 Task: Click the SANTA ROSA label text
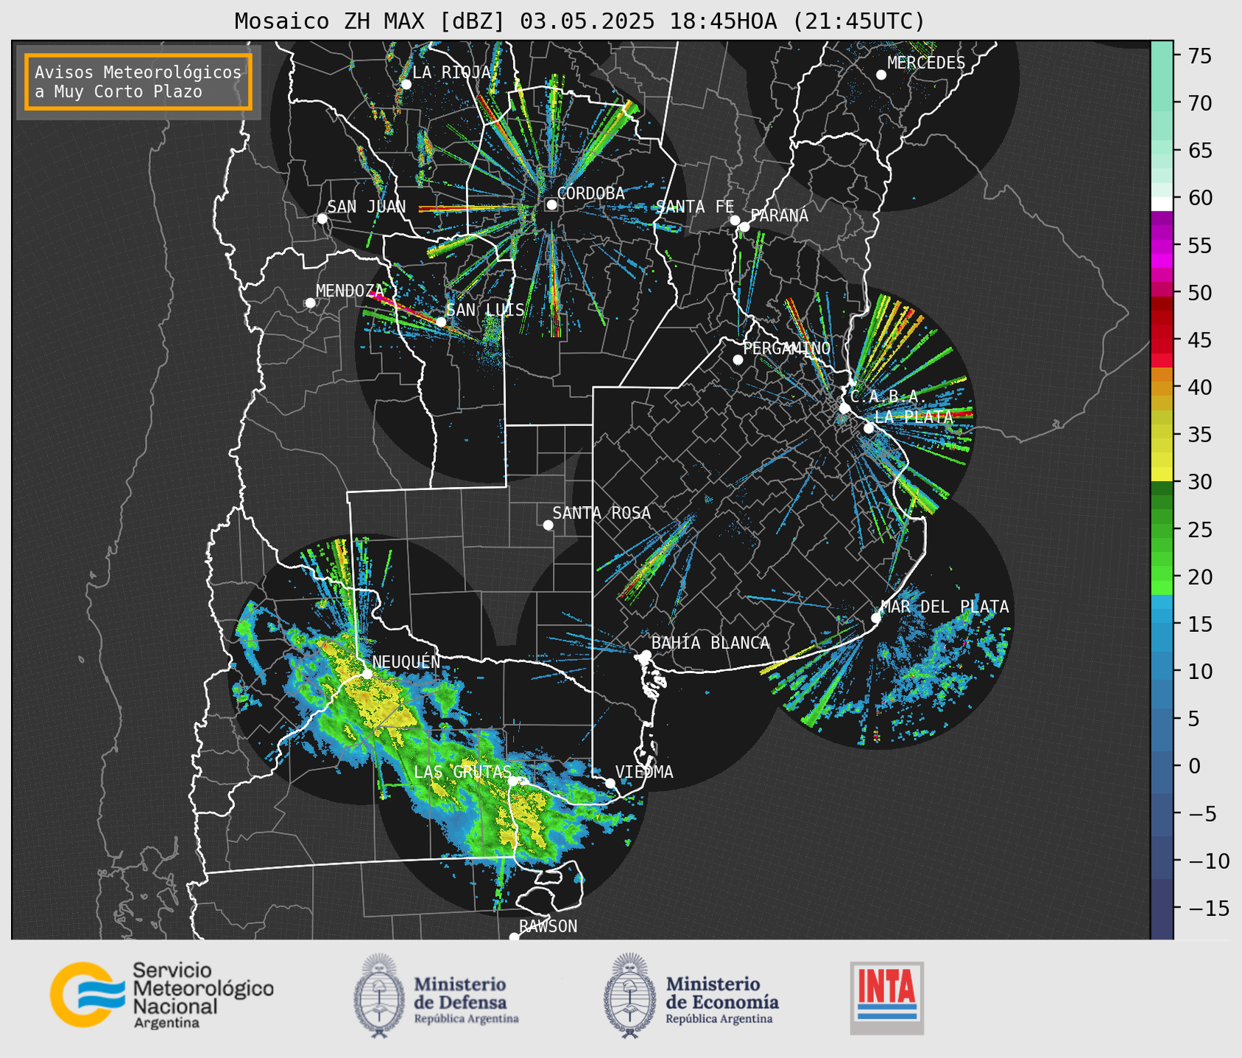[x=601, y=514]
